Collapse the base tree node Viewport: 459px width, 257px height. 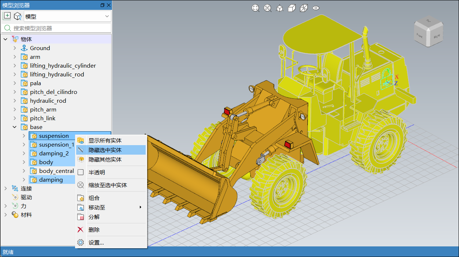[15, 127]
